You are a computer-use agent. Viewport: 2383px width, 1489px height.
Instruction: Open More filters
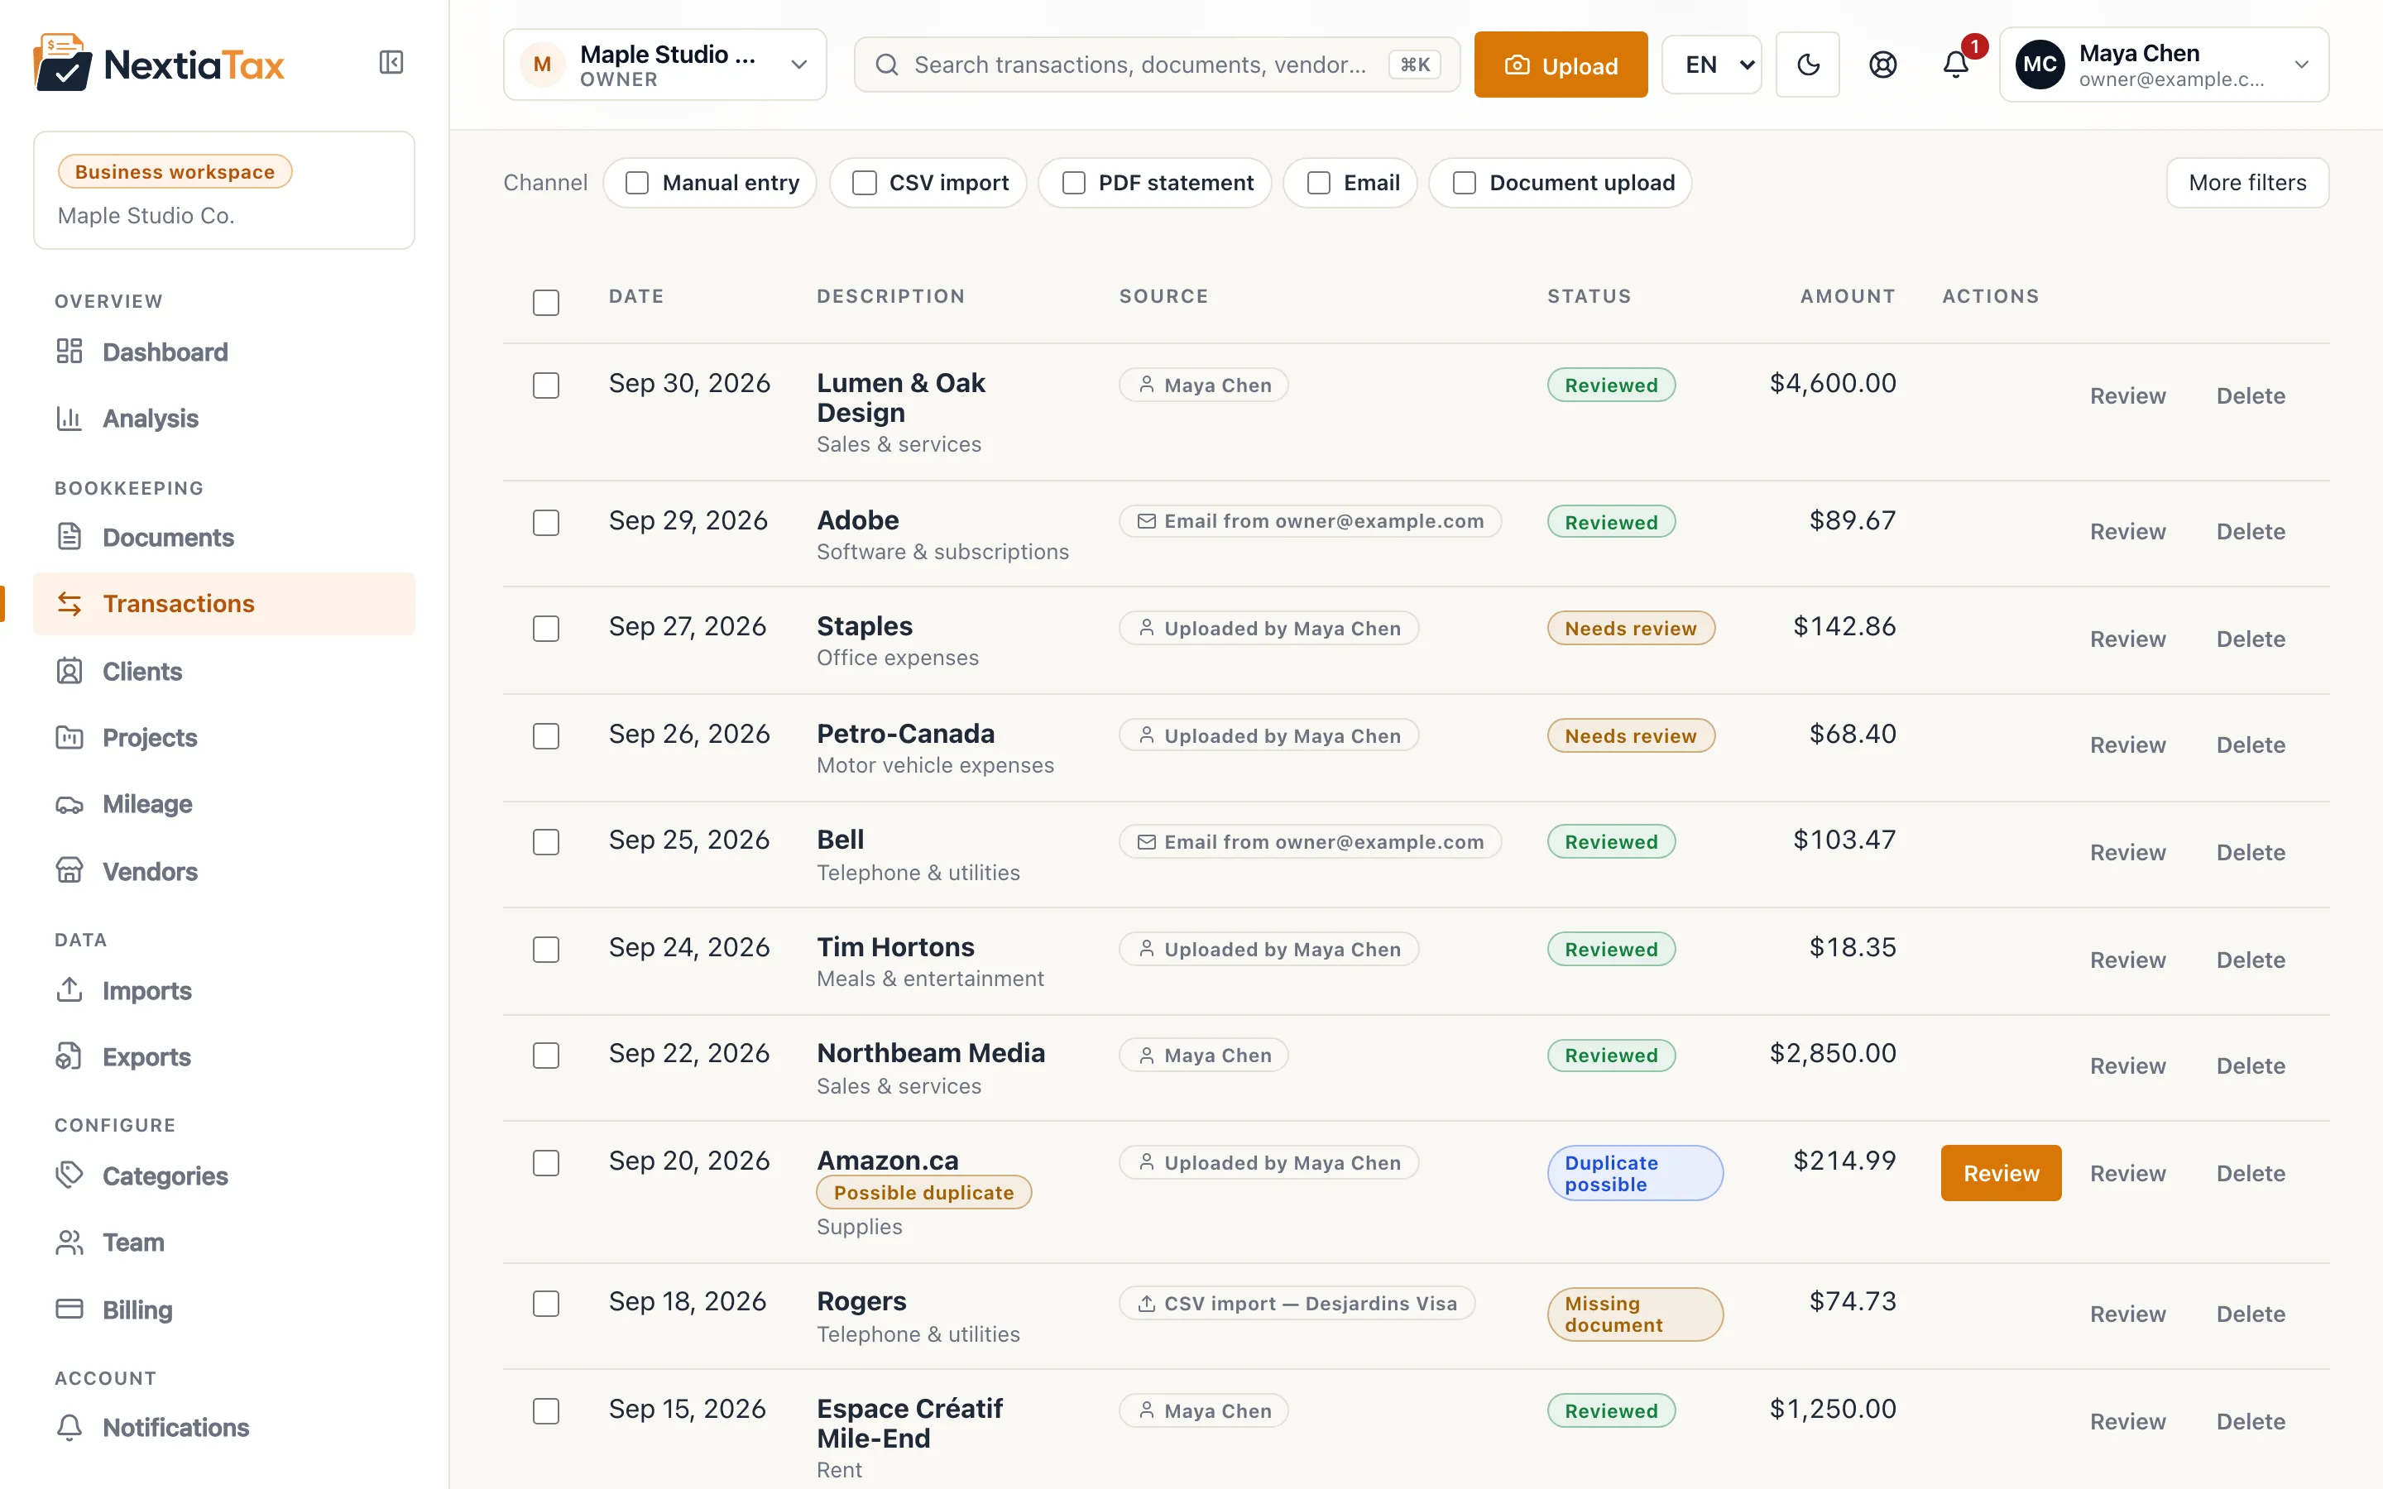point(2247,183)
